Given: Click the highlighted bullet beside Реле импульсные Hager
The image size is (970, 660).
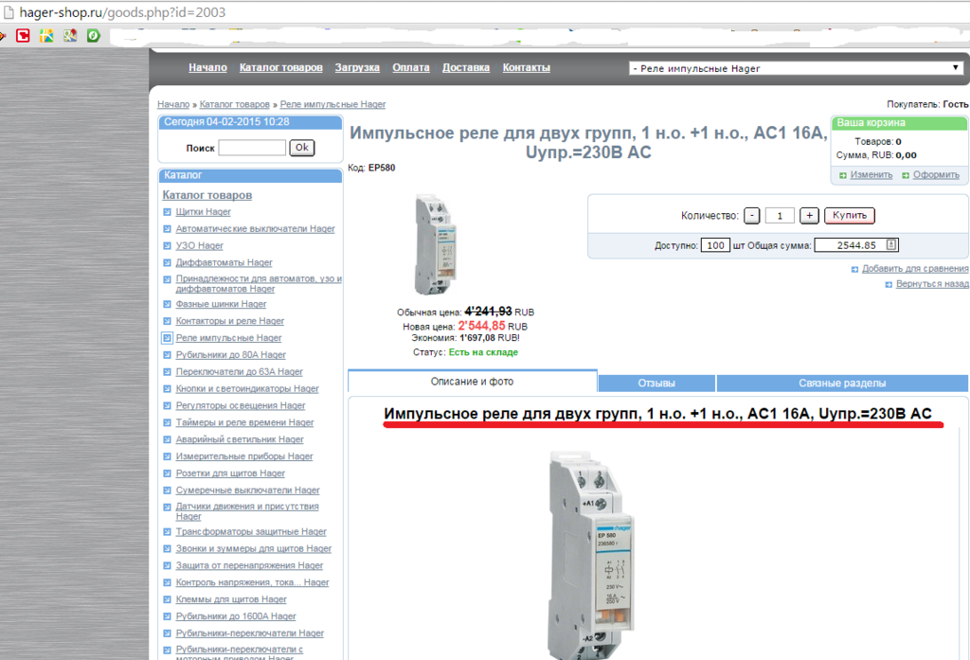Looking at the screenshot, I should [167, 338].
